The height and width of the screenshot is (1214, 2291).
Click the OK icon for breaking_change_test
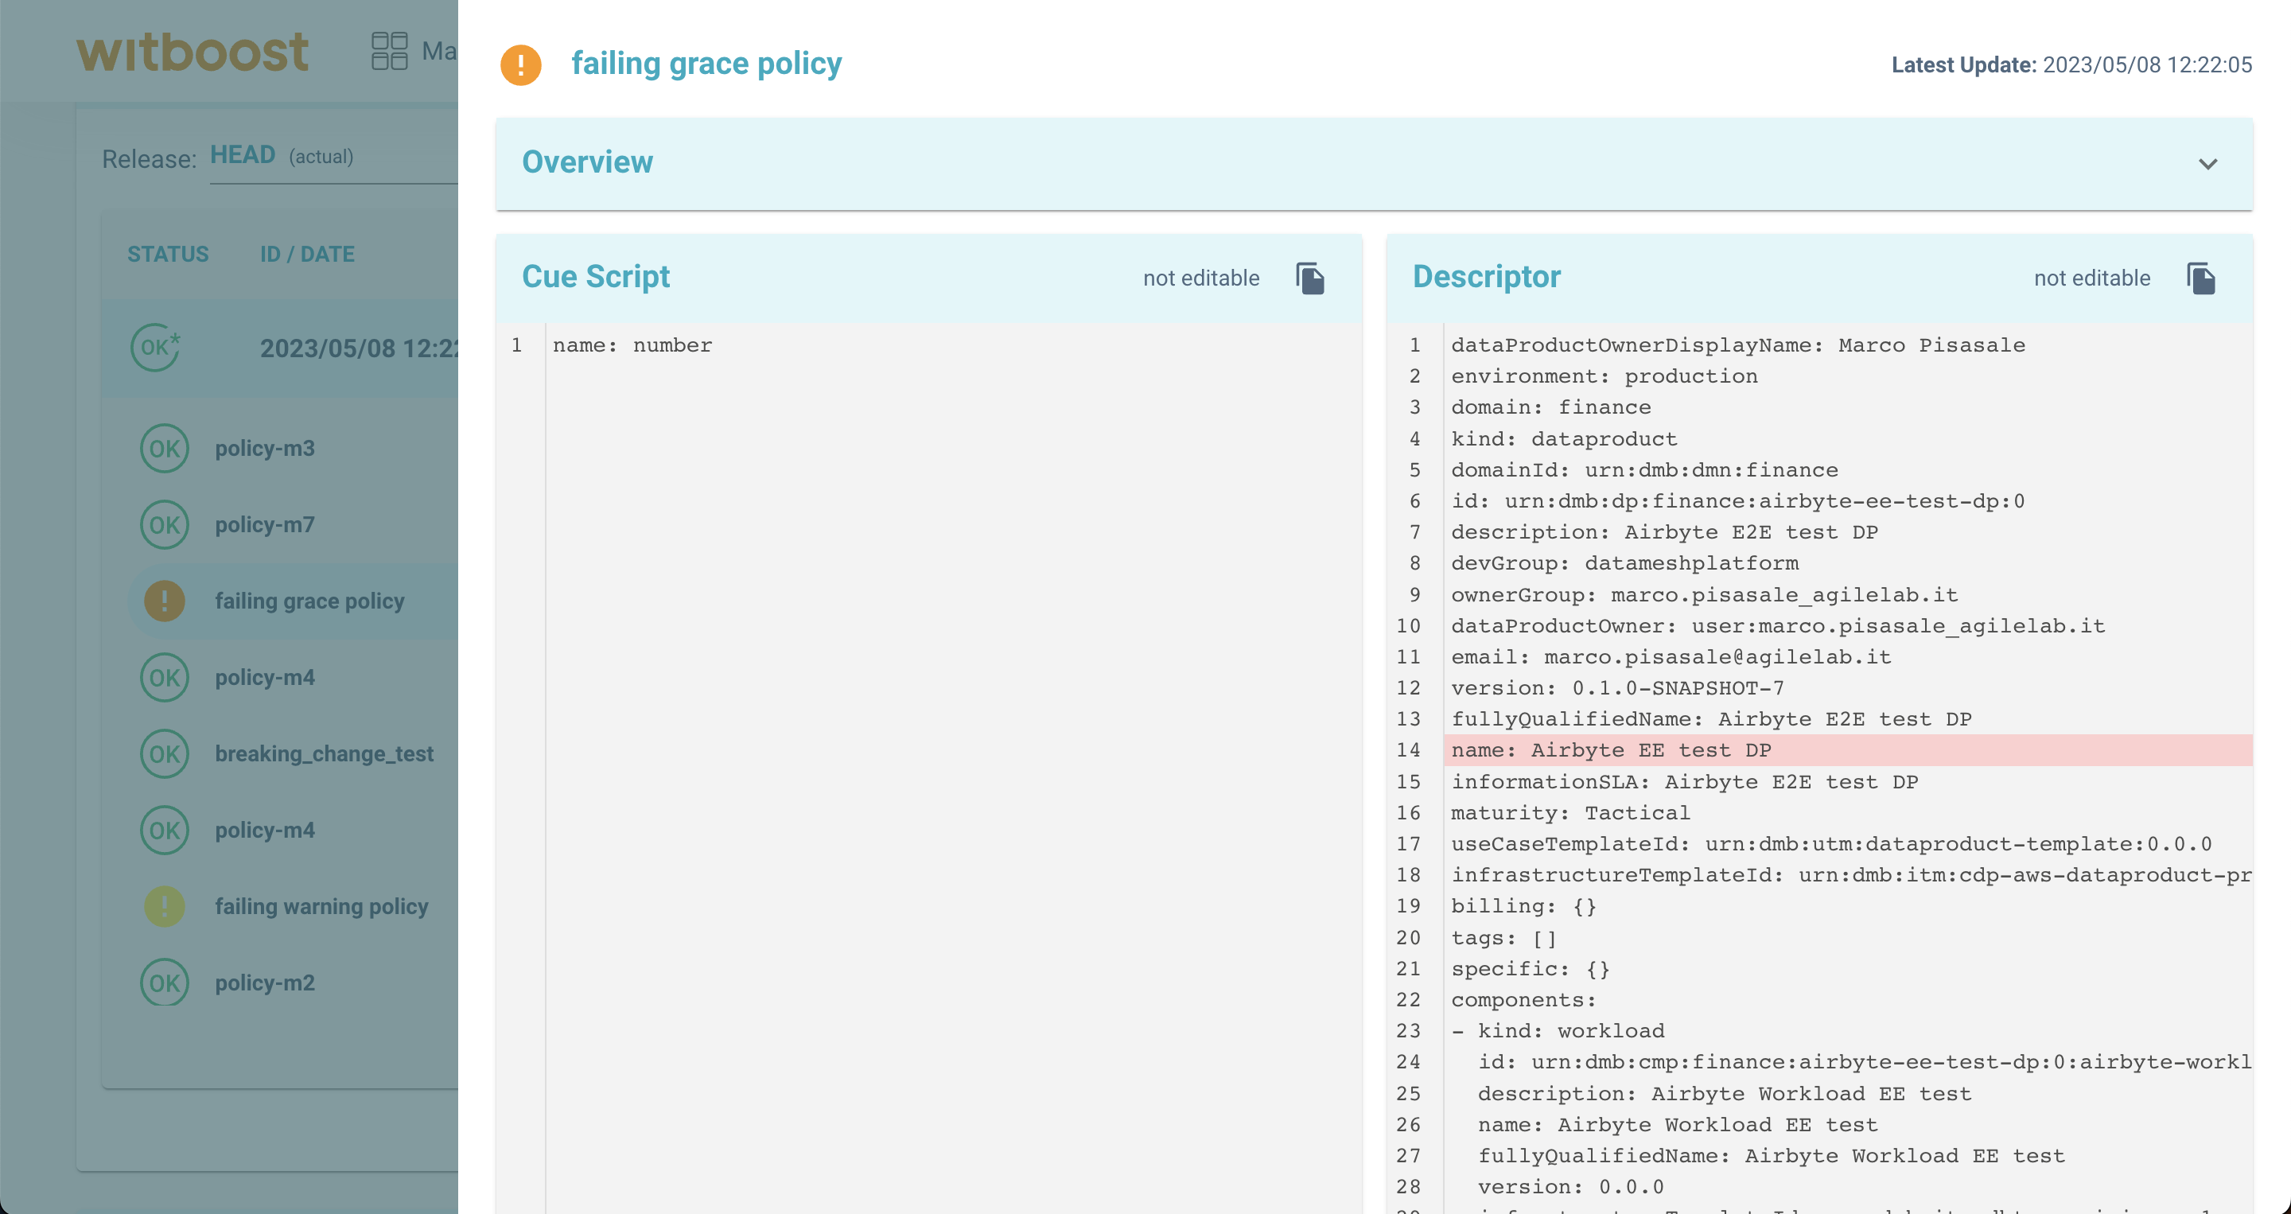click(x=165, y=753)
